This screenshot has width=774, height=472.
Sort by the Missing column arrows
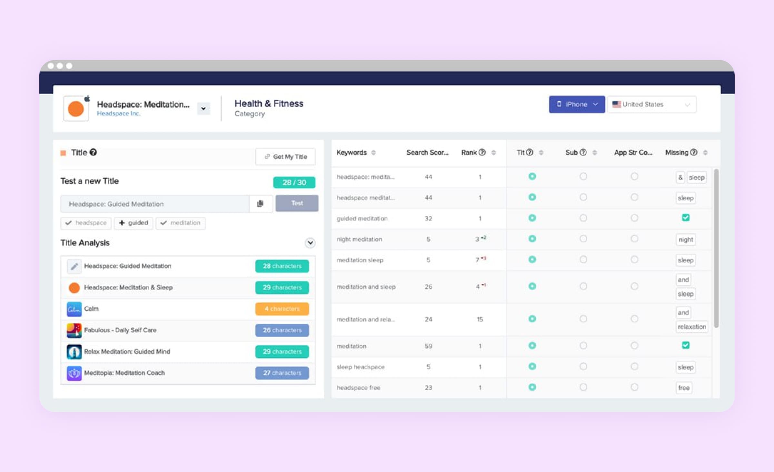[x=705, y=152]
